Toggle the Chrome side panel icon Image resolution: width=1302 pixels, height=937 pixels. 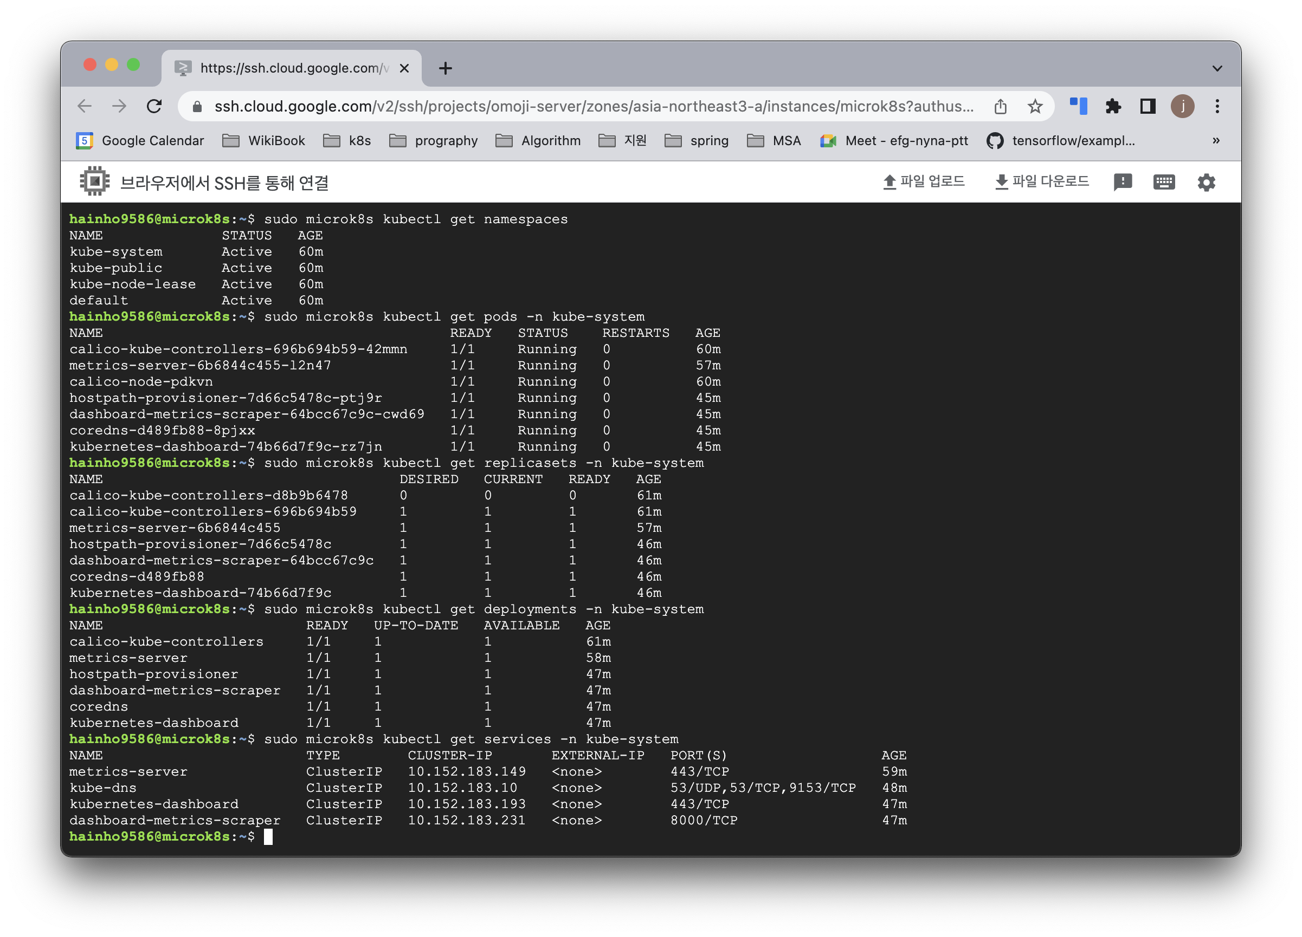pos(1148,106)
